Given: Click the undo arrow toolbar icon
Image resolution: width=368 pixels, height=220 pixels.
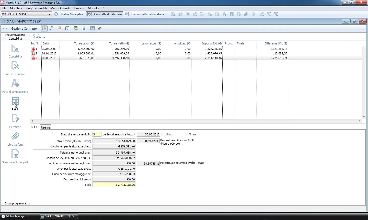Looking at the screenshot, I should [x=100, y=29].
